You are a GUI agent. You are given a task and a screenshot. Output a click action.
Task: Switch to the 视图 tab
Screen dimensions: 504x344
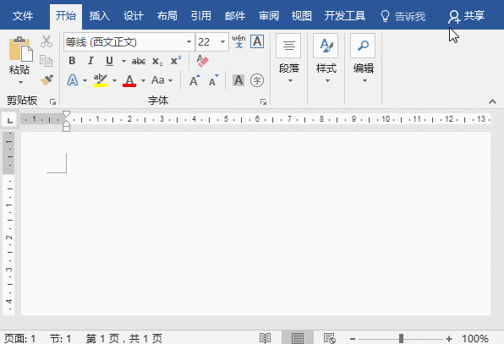point(302,16)
